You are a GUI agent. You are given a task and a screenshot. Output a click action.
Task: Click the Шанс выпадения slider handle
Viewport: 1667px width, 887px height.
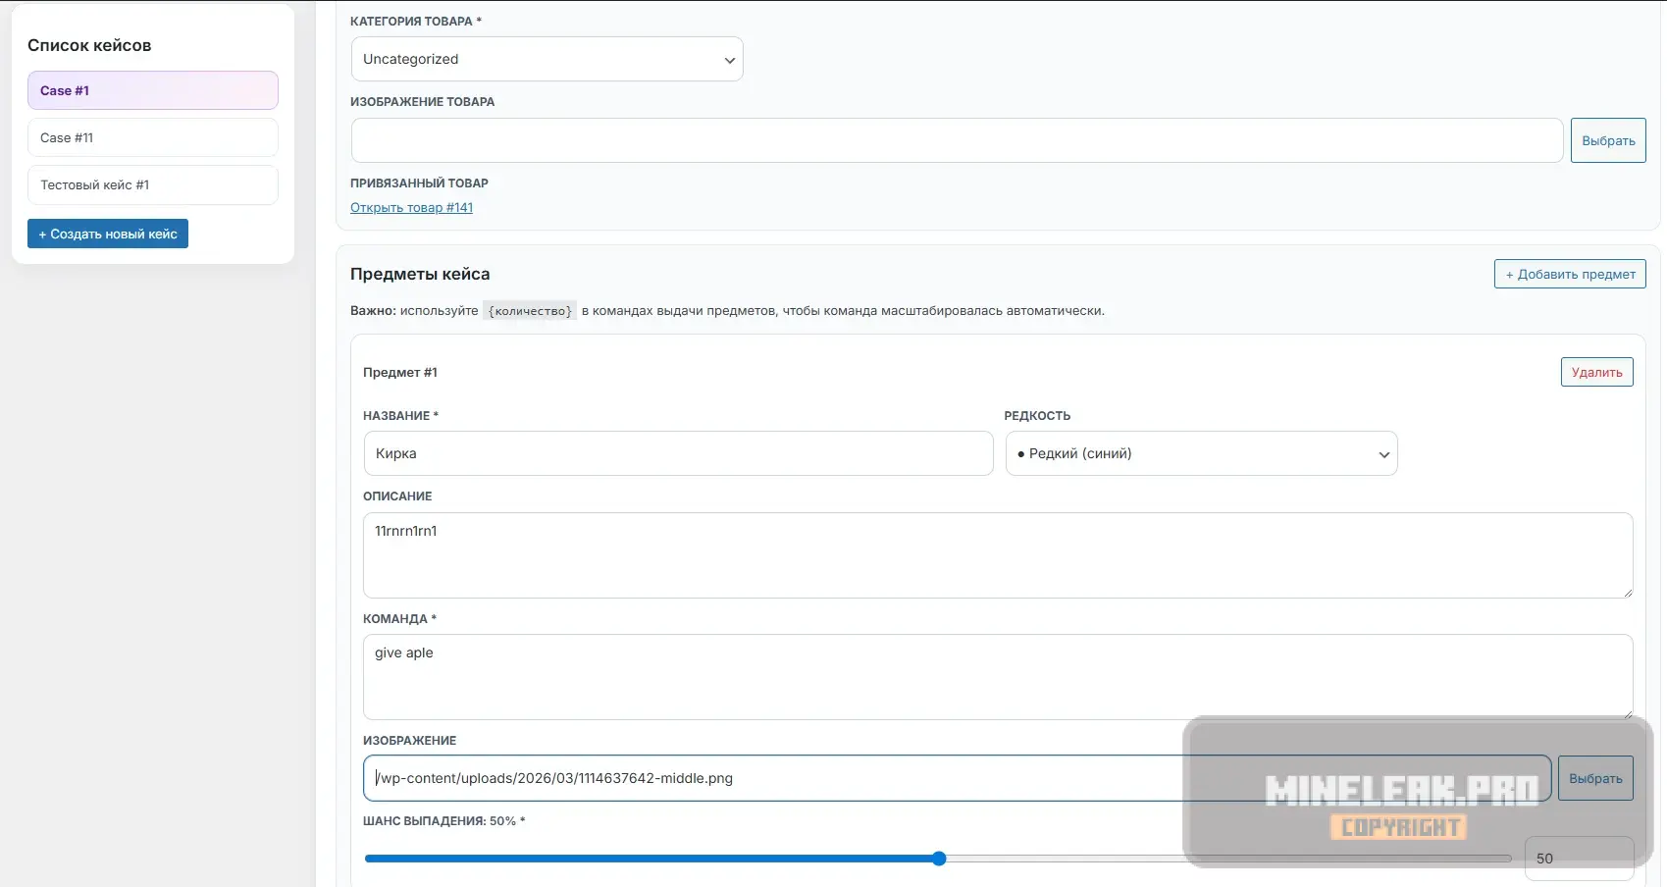939,859
